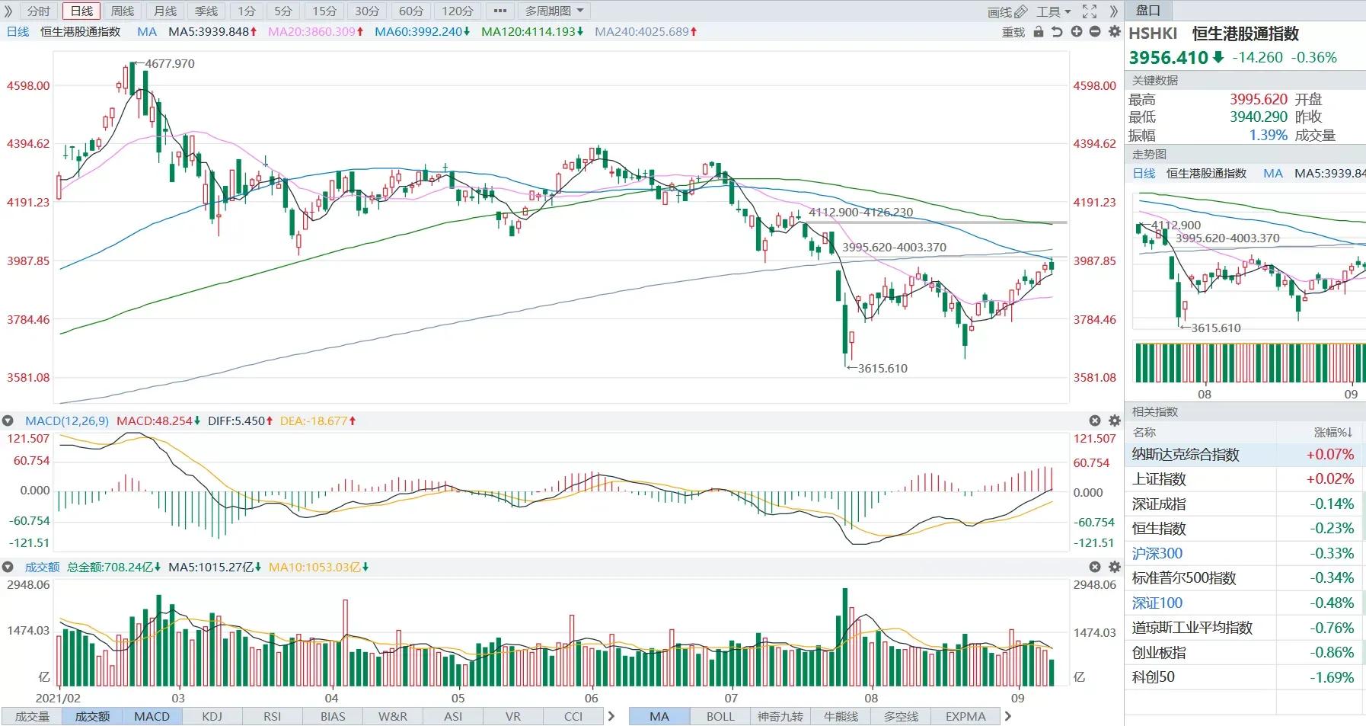Open the 画线 drawing pencil tool
The image size is (1366, 726).
(x=1007, y=11)
